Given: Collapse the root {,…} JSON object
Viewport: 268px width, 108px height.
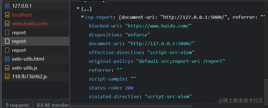Looking at the screenshot, I should pos(78,8).
